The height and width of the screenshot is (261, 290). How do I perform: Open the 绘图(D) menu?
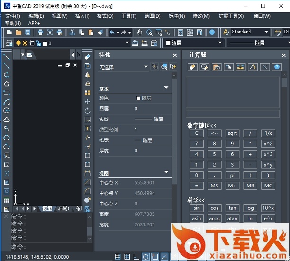pyautogui.click(x=153, y=16)
